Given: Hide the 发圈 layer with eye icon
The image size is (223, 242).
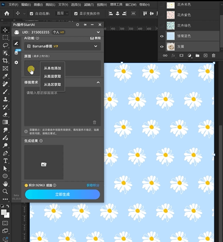Looking at the screenshot, I should (x=162, y=46).
